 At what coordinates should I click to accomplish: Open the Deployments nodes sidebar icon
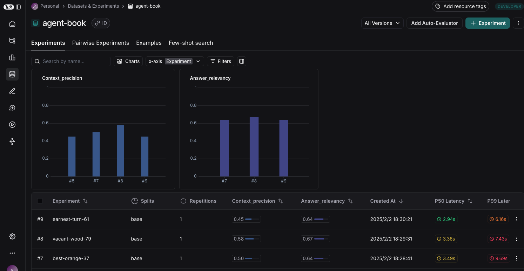click(x=12, y=141)
